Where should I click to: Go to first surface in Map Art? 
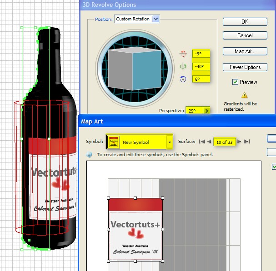click(x=202, y=142)
